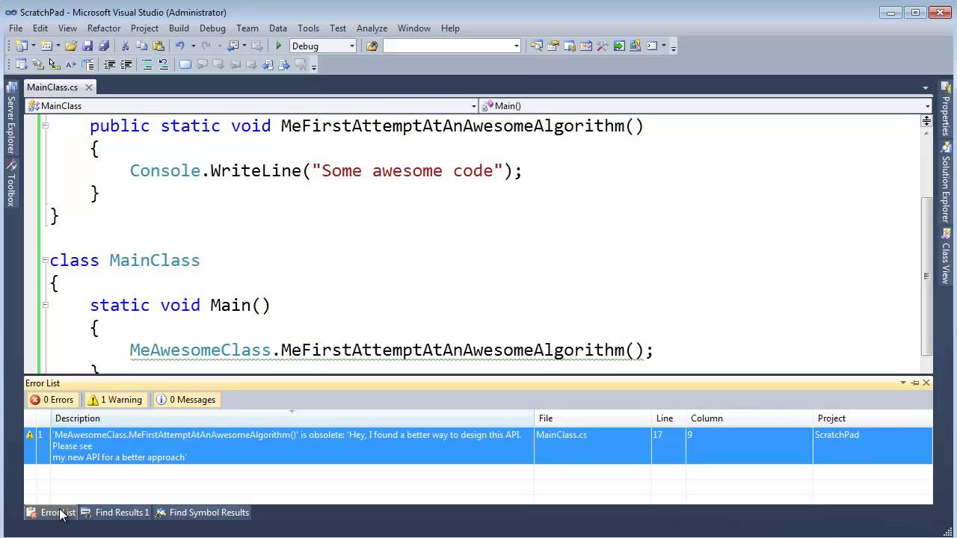Open the Analyze menu

click(372, 28)
